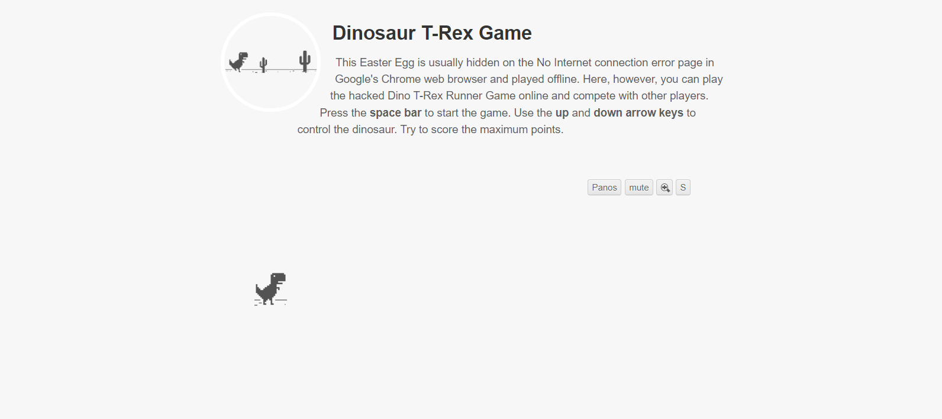Click the bold 'space bar' text
This screenshot has width=942, height=419.
(x=395, y=112)
